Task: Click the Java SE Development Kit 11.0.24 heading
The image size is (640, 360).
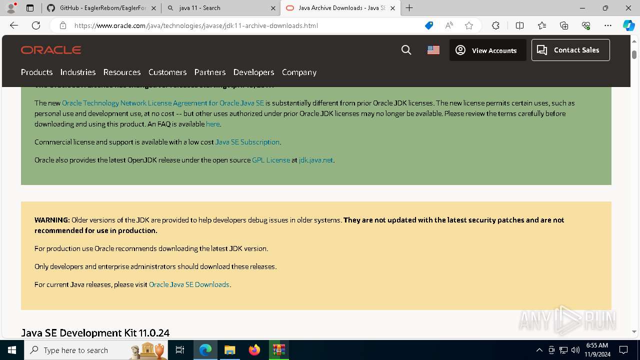Action: (95, 333)
